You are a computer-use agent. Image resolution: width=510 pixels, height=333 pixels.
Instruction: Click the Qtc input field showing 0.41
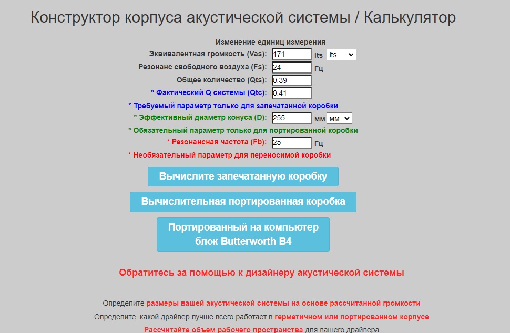tap(291, 93)
